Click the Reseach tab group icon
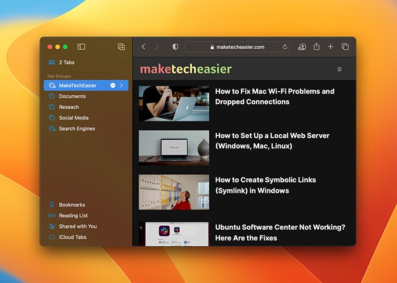 pyautogui.click(x=52, y=107)
